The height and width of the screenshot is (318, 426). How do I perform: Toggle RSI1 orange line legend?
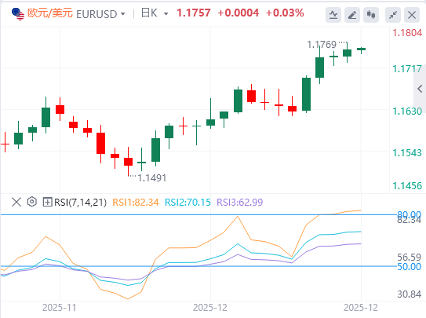pos(135,203)
